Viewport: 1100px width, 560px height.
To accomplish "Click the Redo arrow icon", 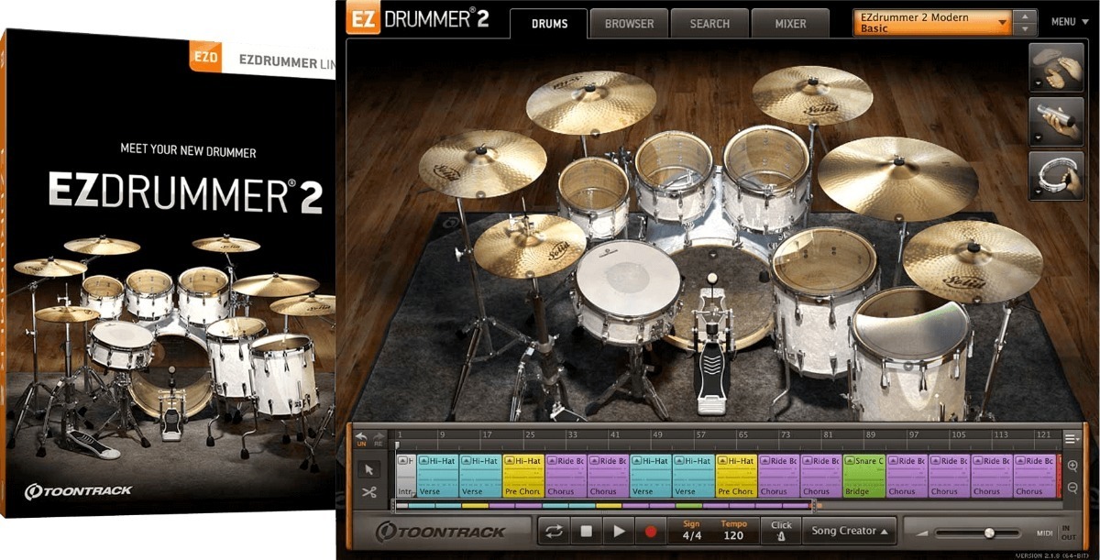I will tap(378, 439).
